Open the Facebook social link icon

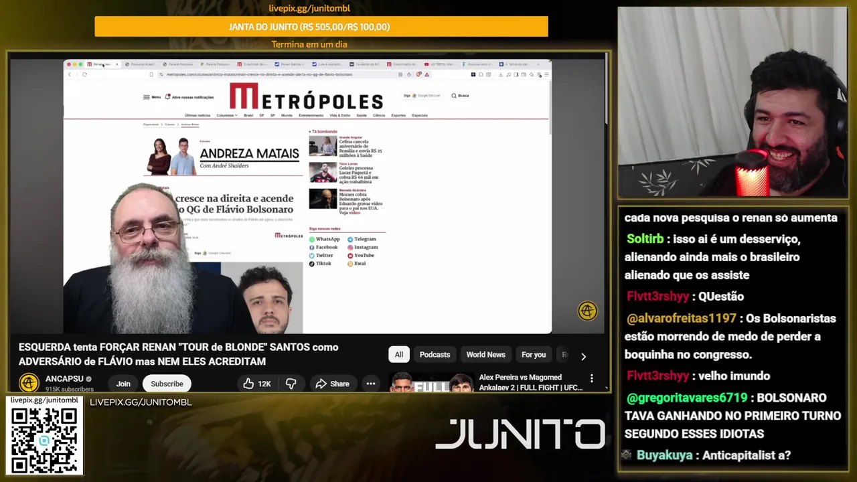[x=311, y=248]
